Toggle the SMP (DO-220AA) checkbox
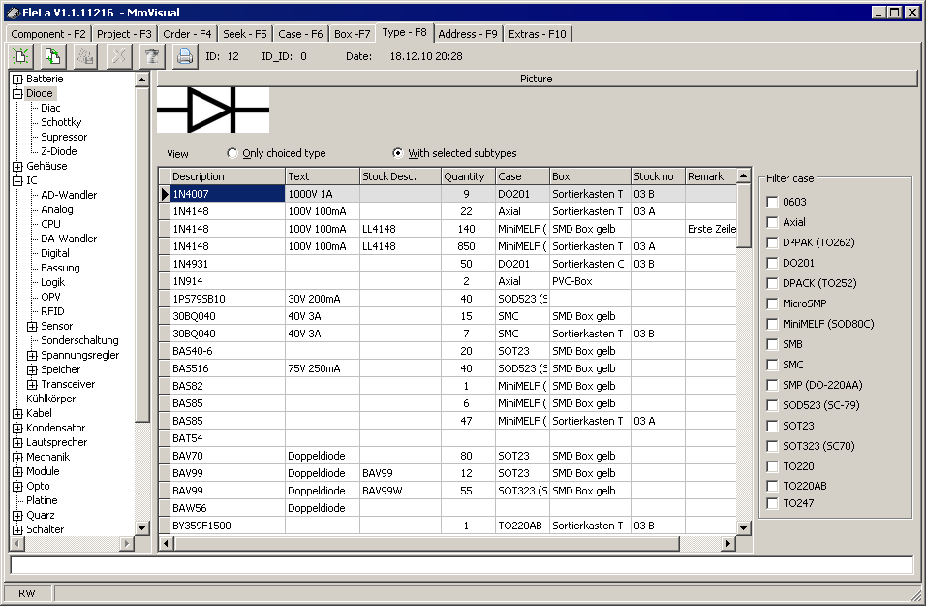 (x=772, y=385)
